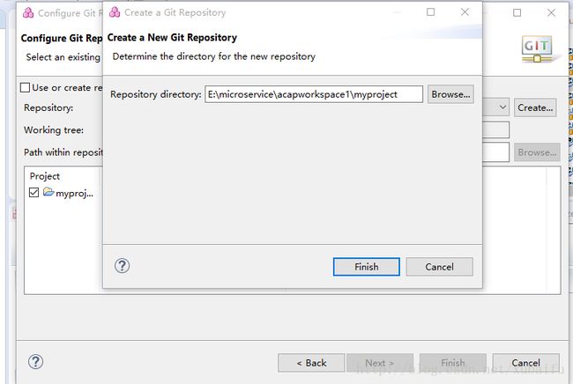Click the Back button in Configure Git window
This screenshot has width=573, height=384.
pyautogui.click(x=311, y=363)
